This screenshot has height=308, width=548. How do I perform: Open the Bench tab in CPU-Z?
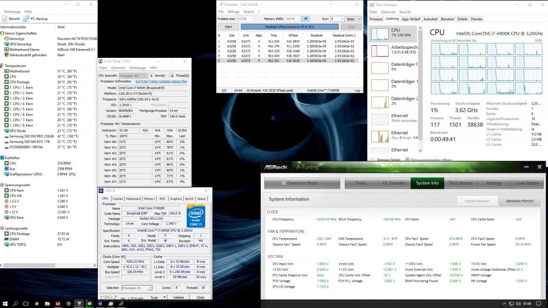(189, 199)
